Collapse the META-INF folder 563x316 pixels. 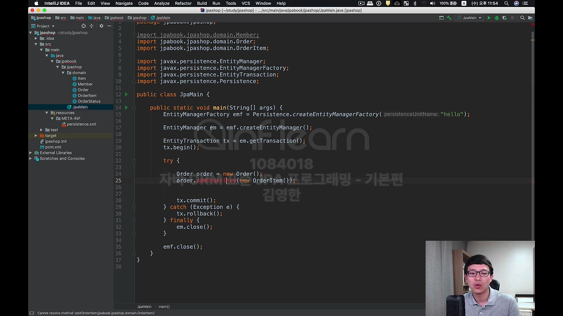52,118
